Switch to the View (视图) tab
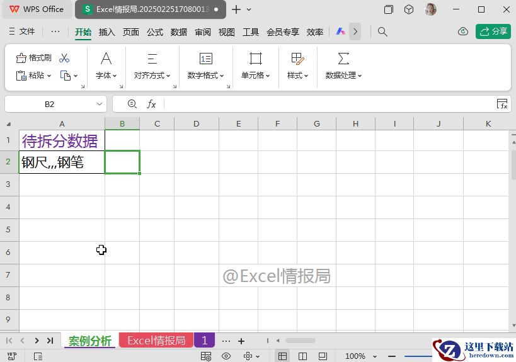This screenshot has height=362, width=516. tap(227, 32)
